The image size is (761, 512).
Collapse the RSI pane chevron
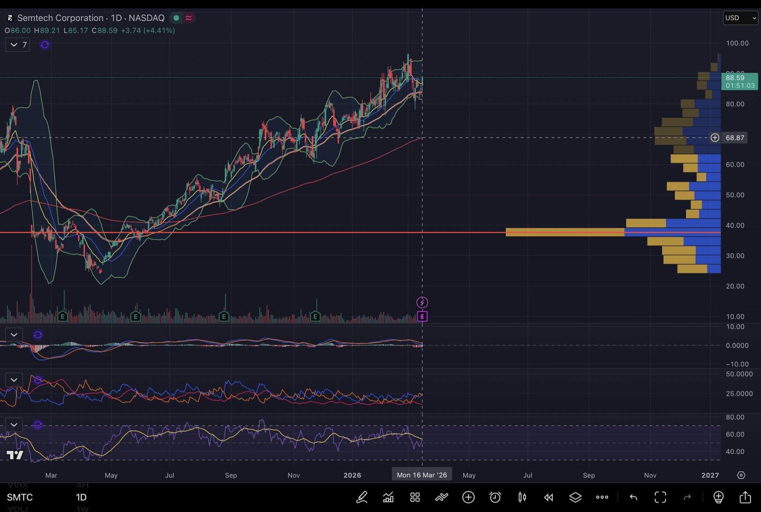tap(14, 425)
